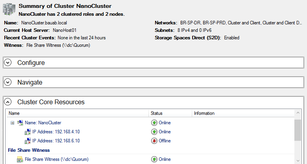307x164 pixels.
Task: Click the resources list scrollbar thumb
Action: click(298, 130)
